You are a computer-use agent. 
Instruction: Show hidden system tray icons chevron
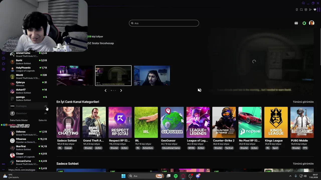pos(290,176)
